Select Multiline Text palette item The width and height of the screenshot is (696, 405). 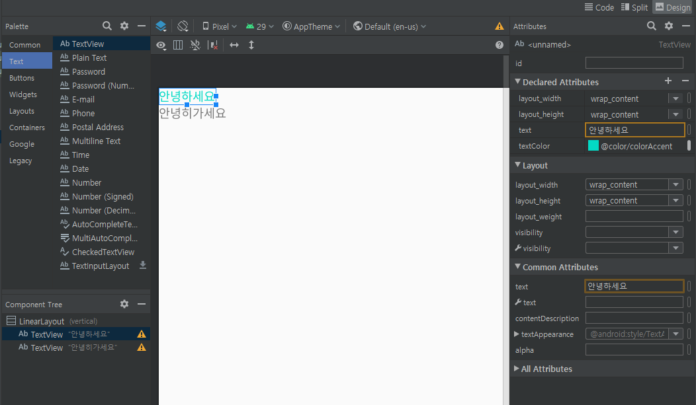coord(102,141)
